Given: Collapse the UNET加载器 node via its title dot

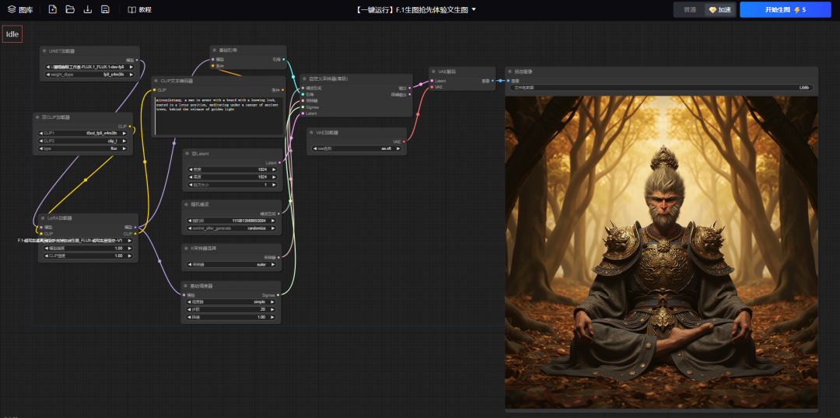Looking at the screenshot, I should pos(45,51).
